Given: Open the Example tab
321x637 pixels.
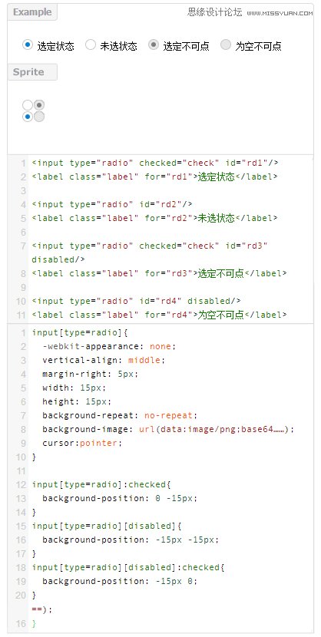Looking at the screenshot, I should click(32, 12).
